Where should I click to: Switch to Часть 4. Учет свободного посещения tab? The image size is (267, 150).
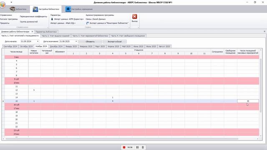pos(128,36)
